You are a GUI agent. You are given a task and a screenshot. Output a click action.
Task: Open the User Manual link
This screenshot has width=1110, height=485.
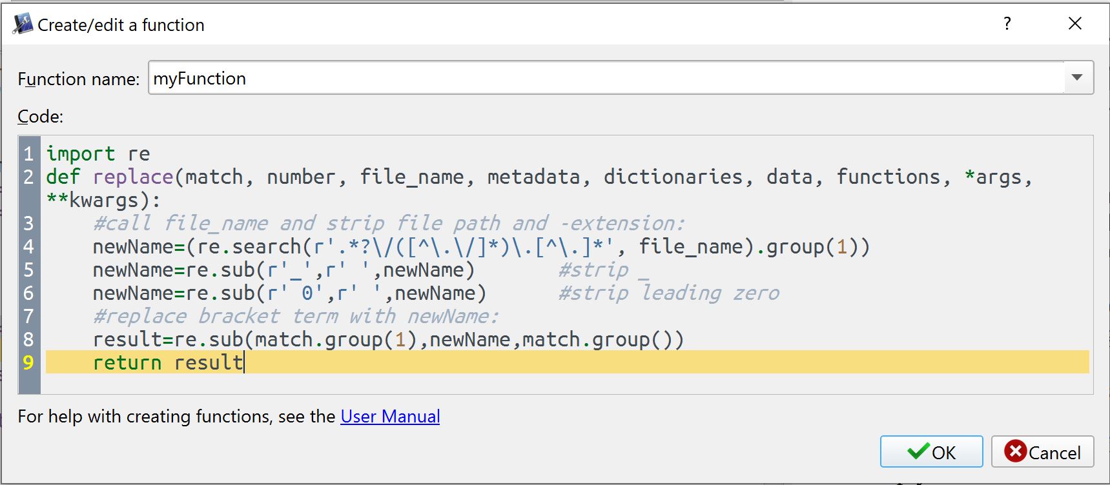coord(390,417)
